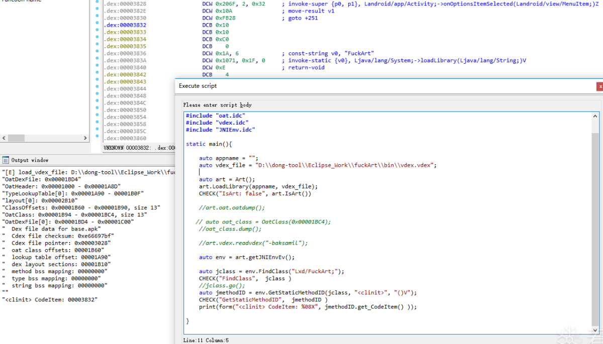Click the 'static main(){' line

tap(209, 144)
